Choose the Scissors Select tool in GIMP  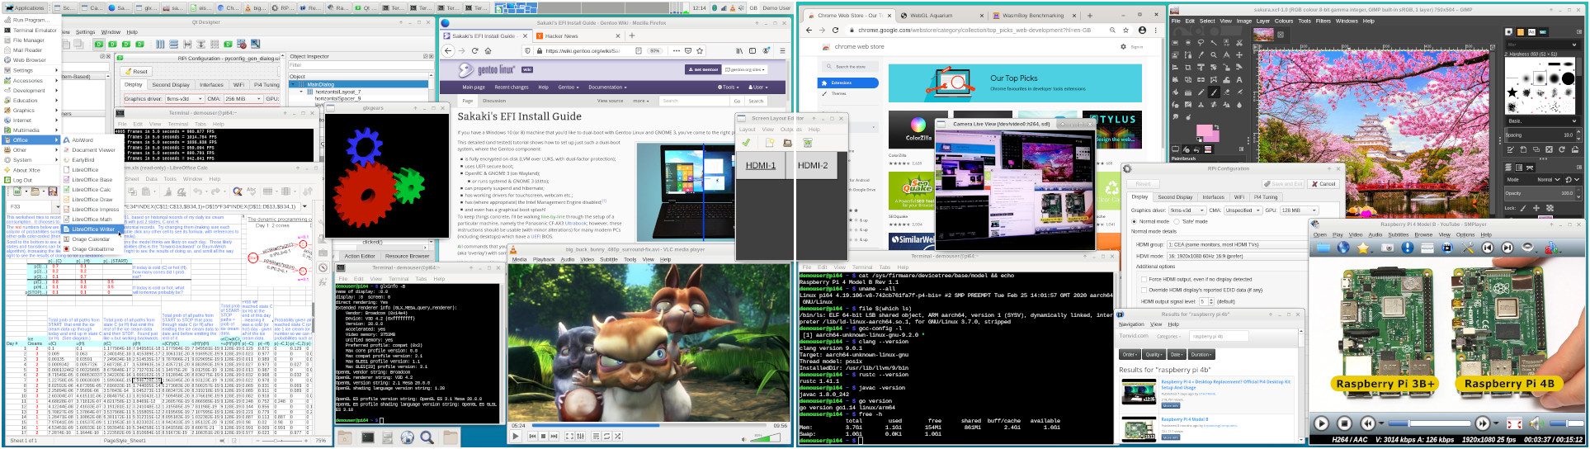point(1239,43)
